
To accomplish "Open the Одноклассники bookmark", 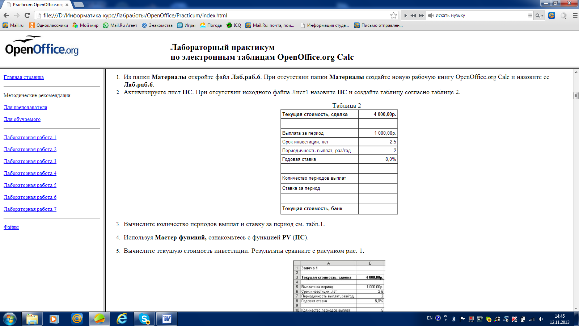I will (48, 25).
